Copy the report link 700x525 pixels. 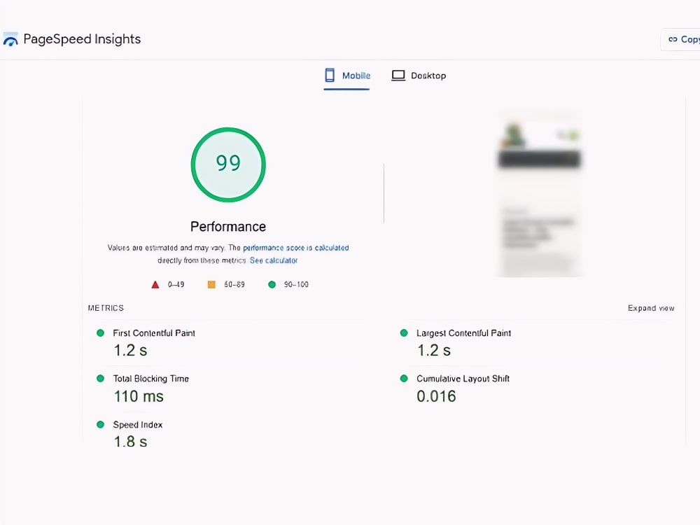click(x=682, y=39)
